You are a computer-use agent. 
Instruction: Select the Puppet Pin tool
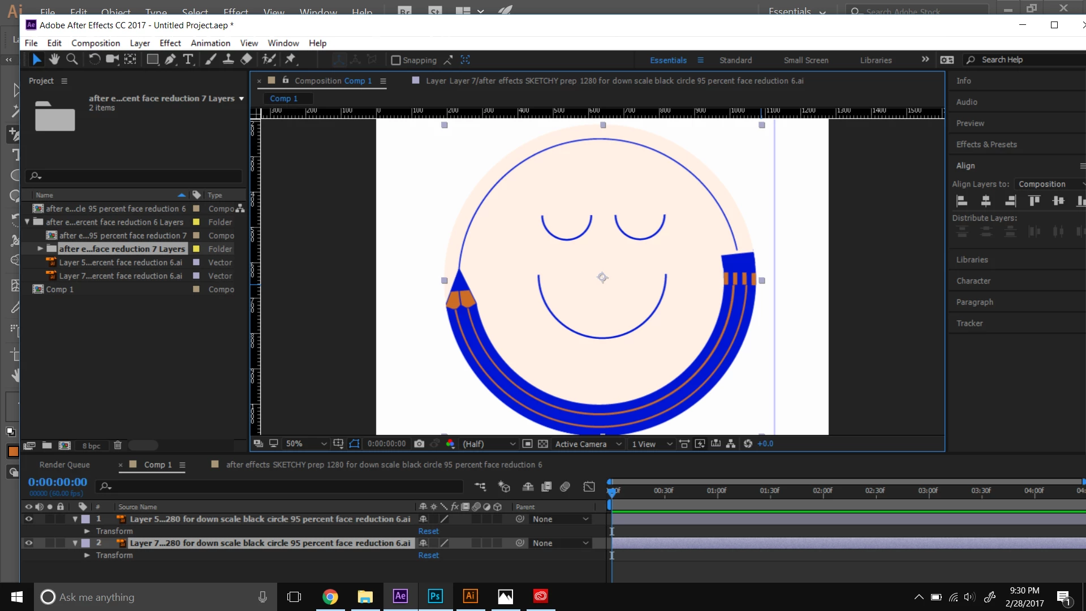pyautogui.click(x=290, y=59)
